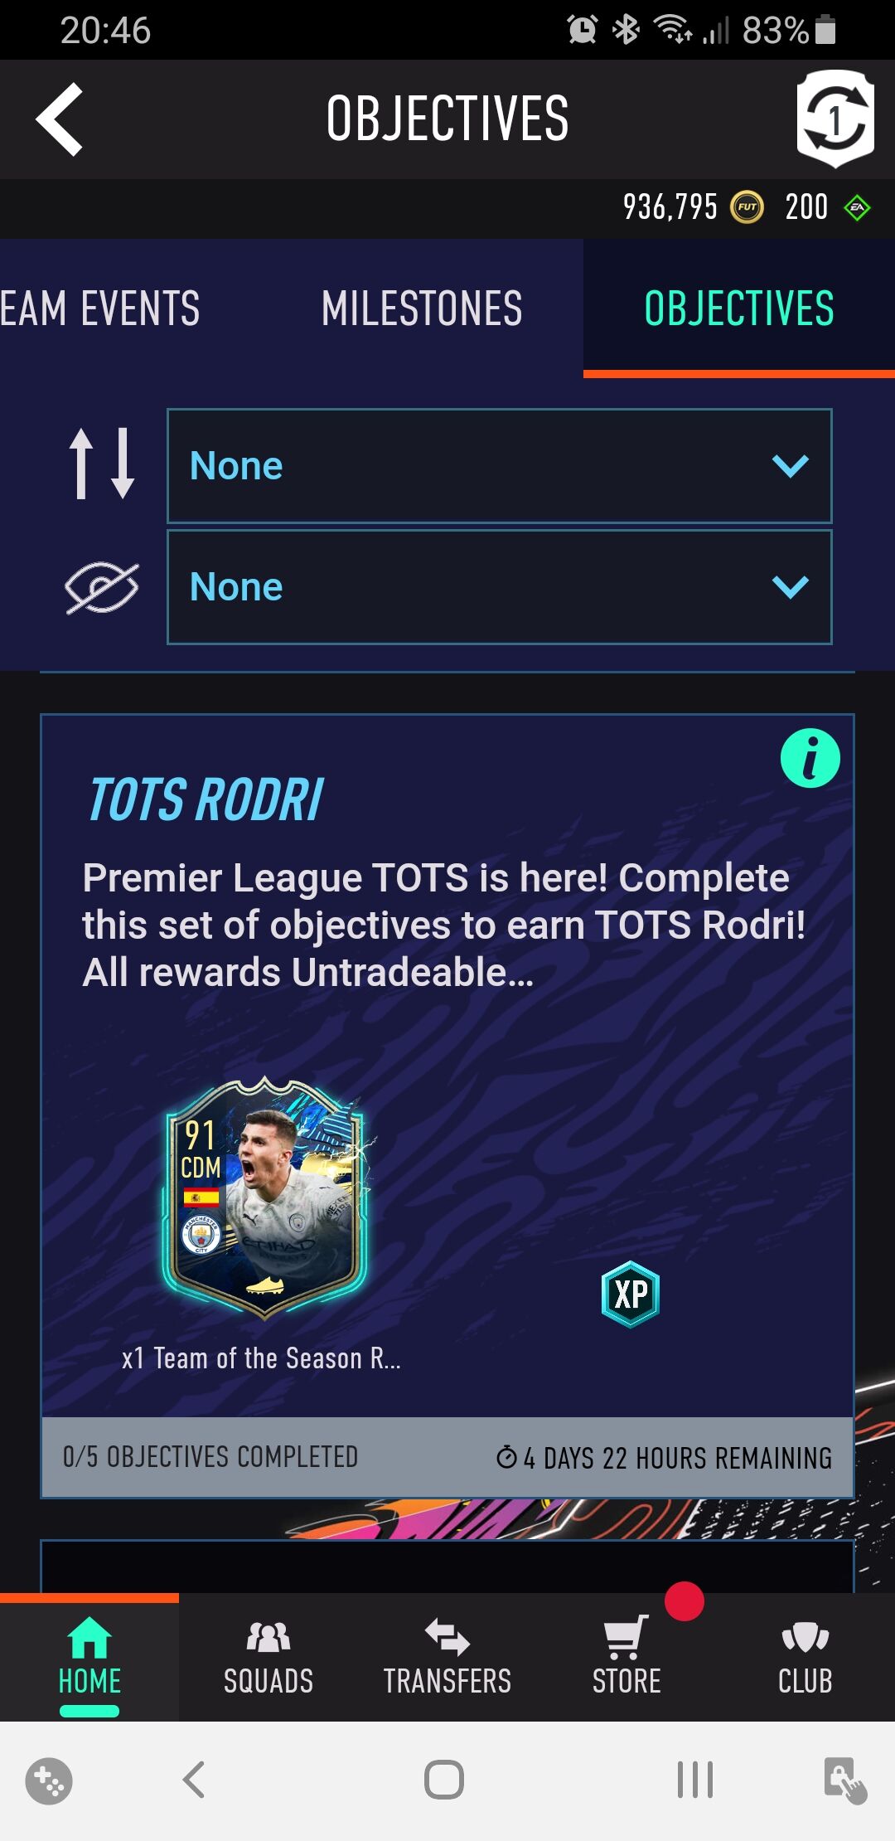
Task: Tap the green FIFA points icon
Action: (x=857, y=207)
